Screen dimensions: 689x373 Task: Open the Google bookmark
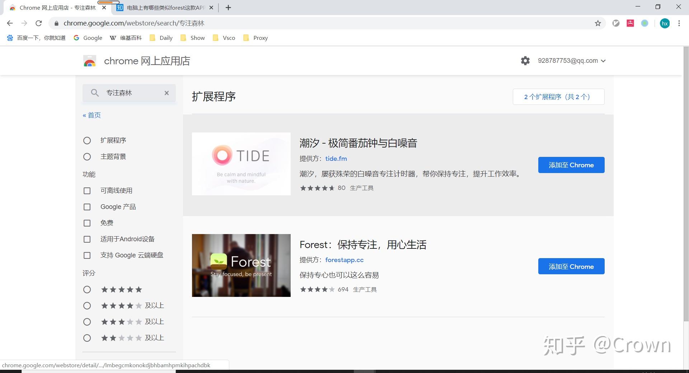88,38
